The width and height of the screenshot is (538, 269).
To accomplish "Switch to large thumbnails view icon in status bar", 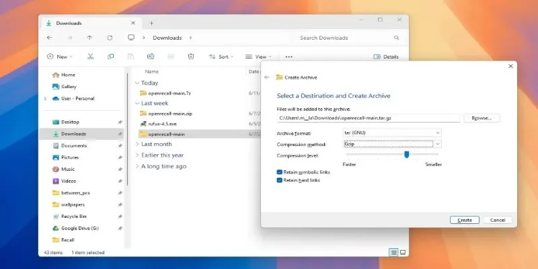I will tap(403, 253).
